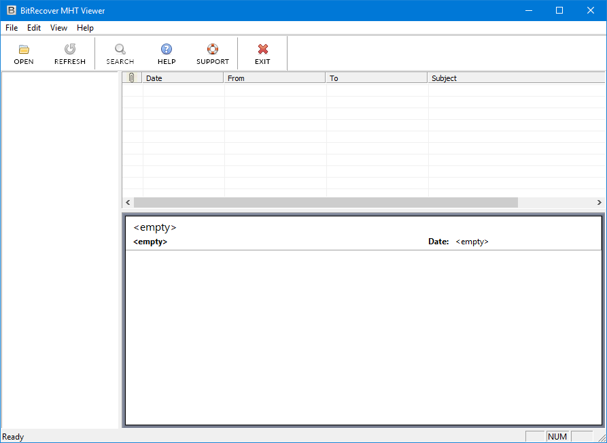This screenshot has height=443, width=607.
Task: Click the paperclip attachment column header
Action: click(x=132, y=78)
